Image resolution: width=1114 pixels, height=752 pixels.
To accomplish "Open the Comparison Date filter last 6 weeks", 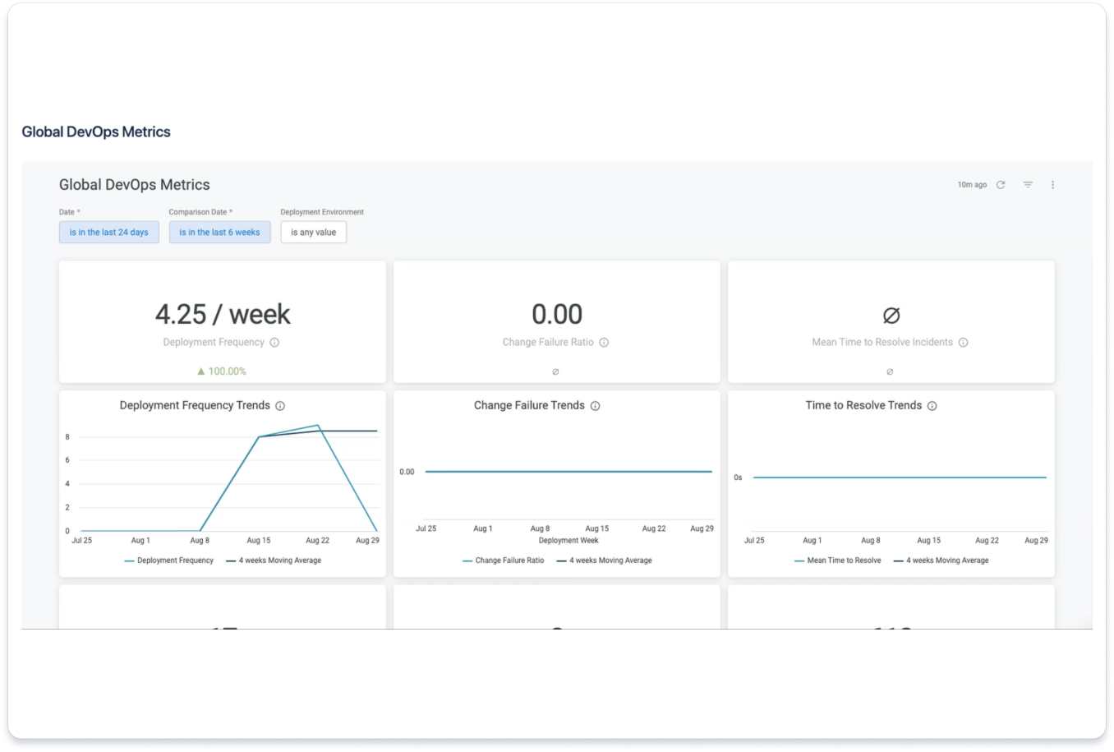I will [219, 232].
